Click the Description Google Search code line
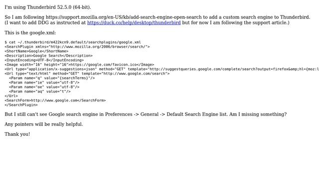The image size is (319, 179). coord(49,56)
